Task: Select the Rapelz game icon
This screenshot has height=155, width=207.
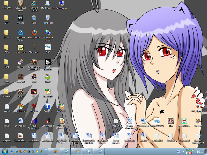Action: (x=20, y=93)
